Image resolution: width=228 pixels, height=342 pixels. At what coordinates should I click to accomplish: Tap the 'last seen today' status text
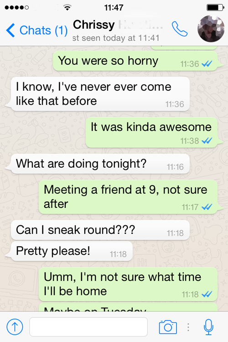[116, 38]
